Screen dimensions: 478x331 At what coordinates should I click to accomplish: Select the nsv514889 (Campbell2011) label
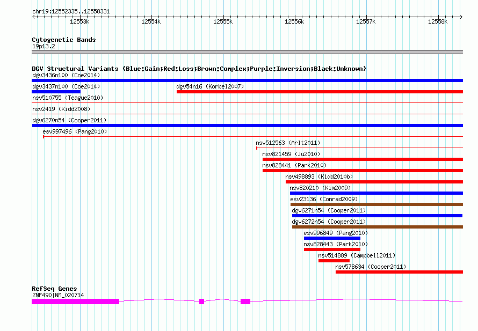click(x=357, y=255)
